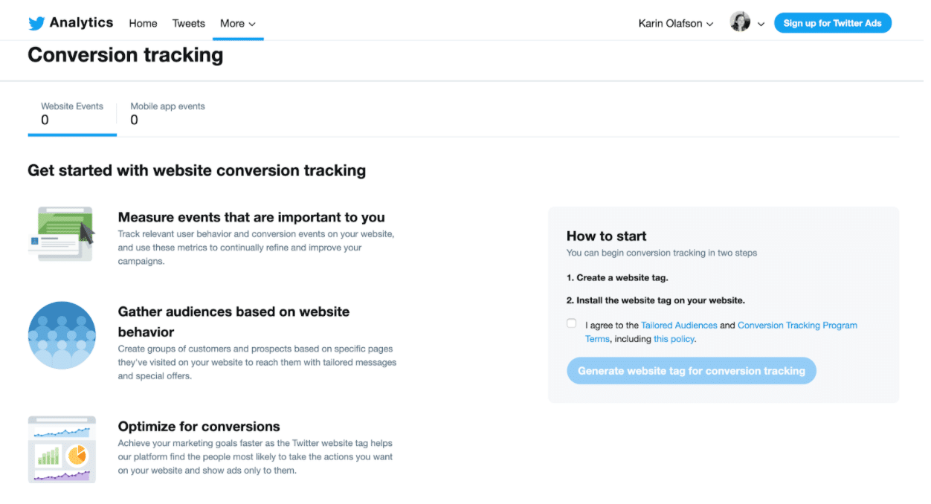Click the Optimize for conversions charts illustration
This screenshot has height=504, width=931.
coord(62,450)
